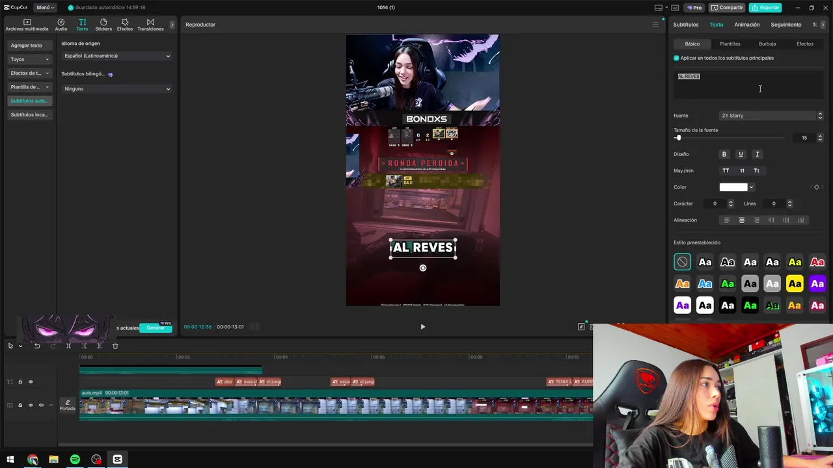Set case to title case Tt
The image size is (833, 468).
[756, 171]
